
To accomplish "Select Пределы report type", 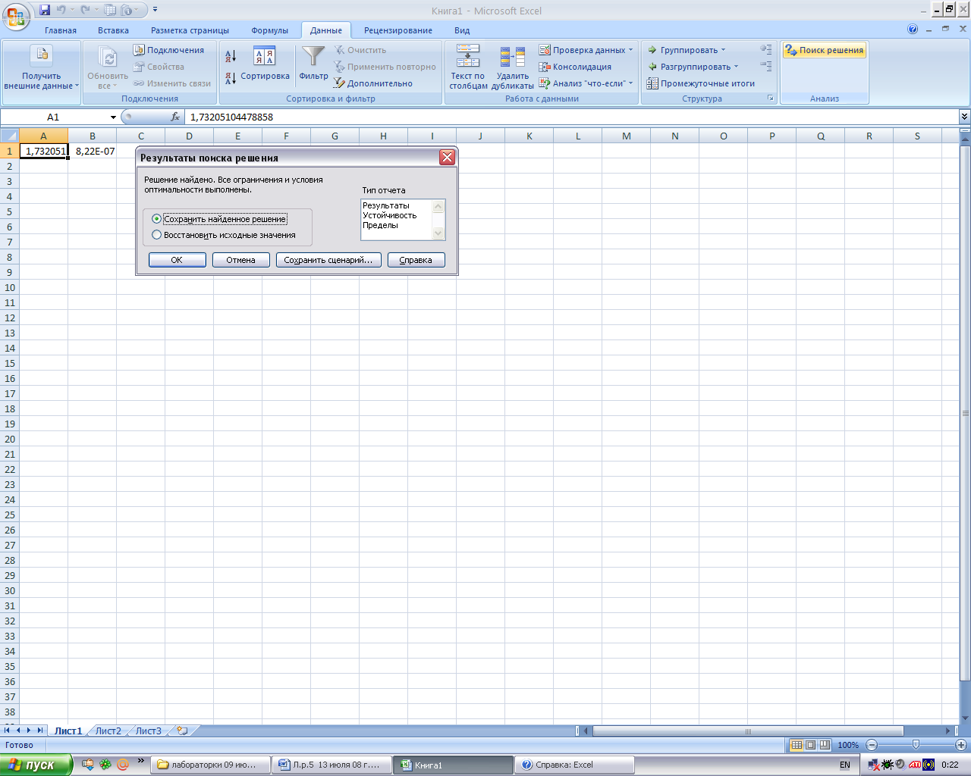I will pyautogui.click(x=381, y=225).
